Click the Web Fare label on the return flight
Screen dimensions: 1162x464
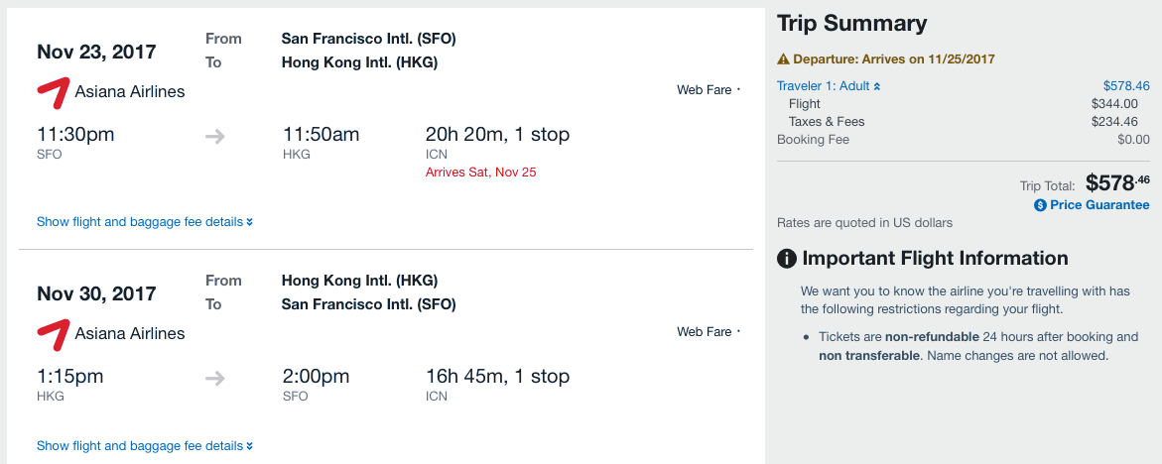tap(704, 332)
